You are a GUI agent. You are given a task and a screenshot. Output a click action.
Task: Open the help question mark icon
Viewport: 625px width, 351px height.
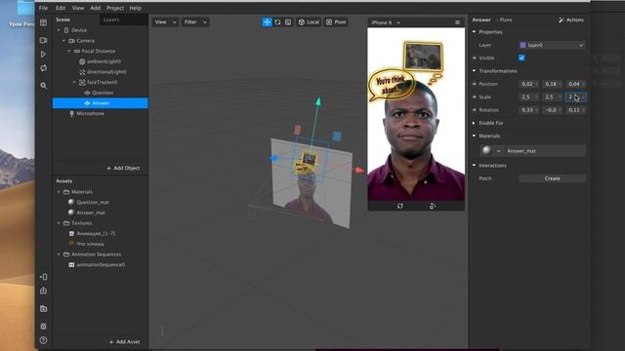click(x=43, y=340)
